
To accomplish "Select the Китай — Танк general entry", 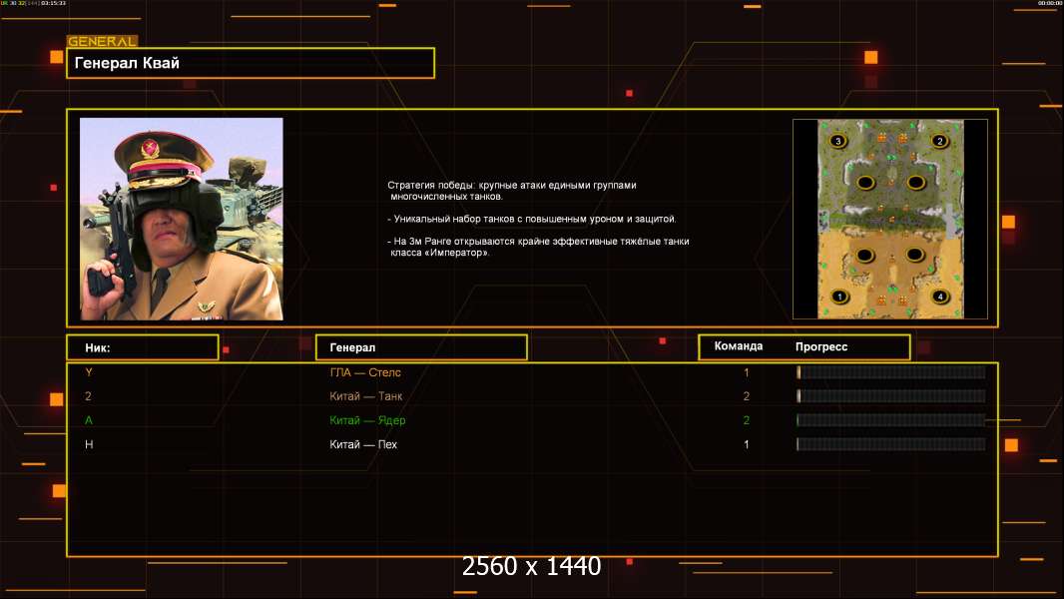I will (366, 396).
